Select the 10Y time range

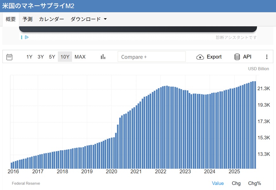(x=65, y=57)
